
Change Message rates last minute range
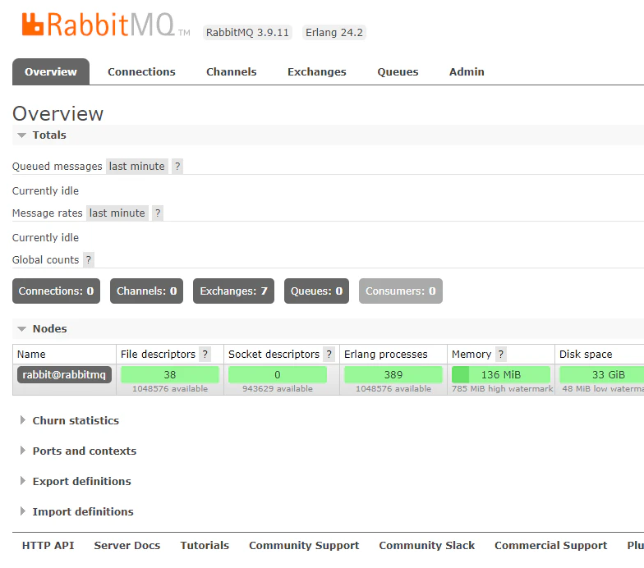click(117, 213)
